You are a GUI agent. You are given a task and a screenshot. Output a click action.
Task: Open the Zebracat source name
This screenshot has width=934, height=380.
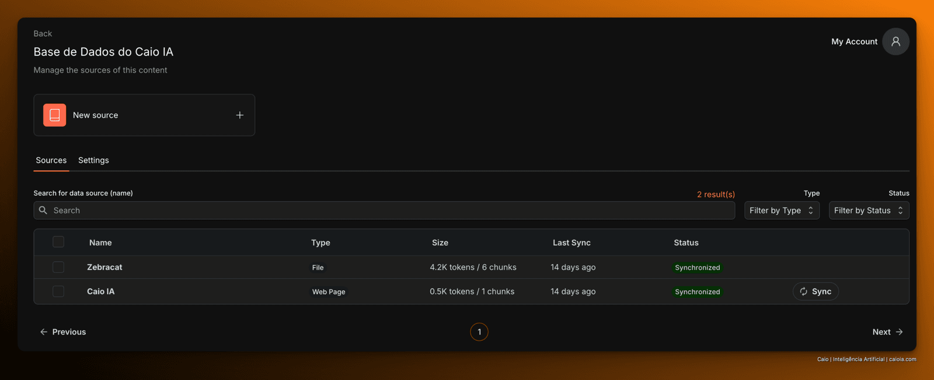click(x=104, y=267)
